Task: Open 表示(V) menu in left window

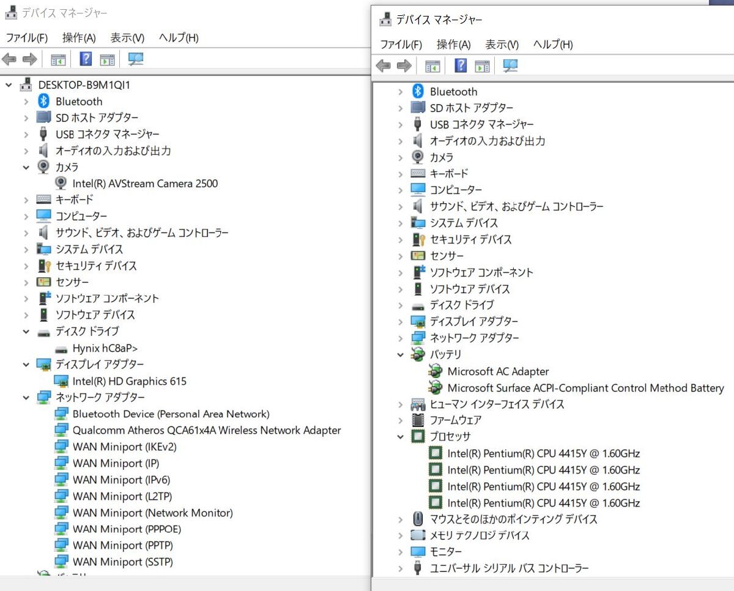Action: click(127, 38)
